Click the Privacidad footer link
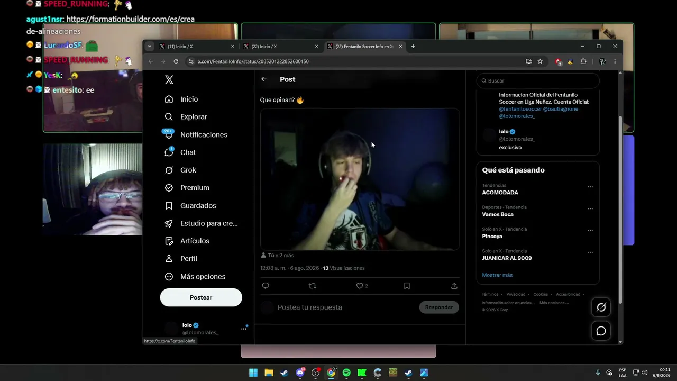The width and height of the screenshot is (677, 381). coord(516,294)
